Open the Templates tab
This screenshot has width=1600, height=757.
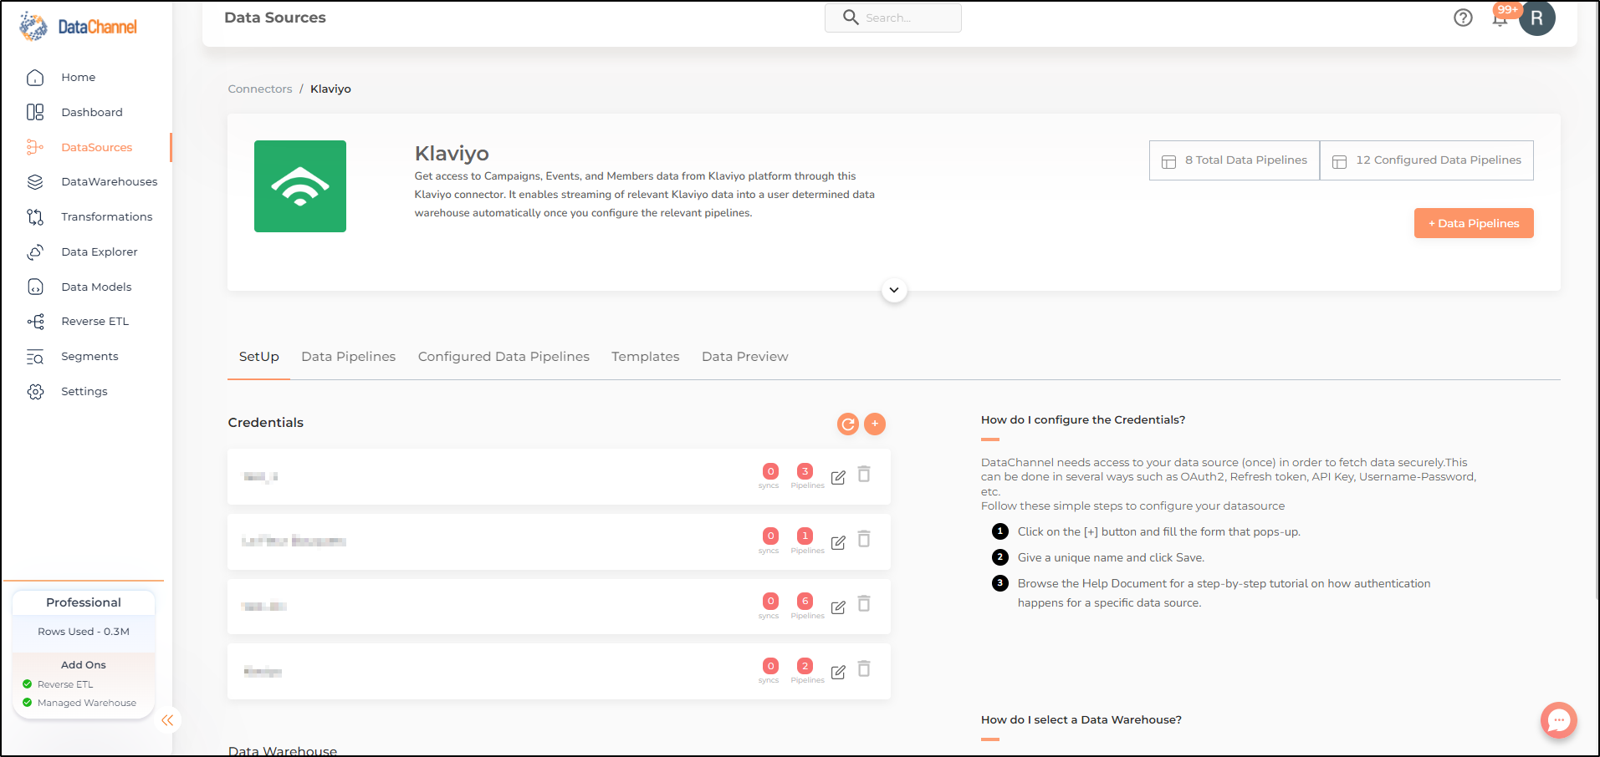[646, 357]
